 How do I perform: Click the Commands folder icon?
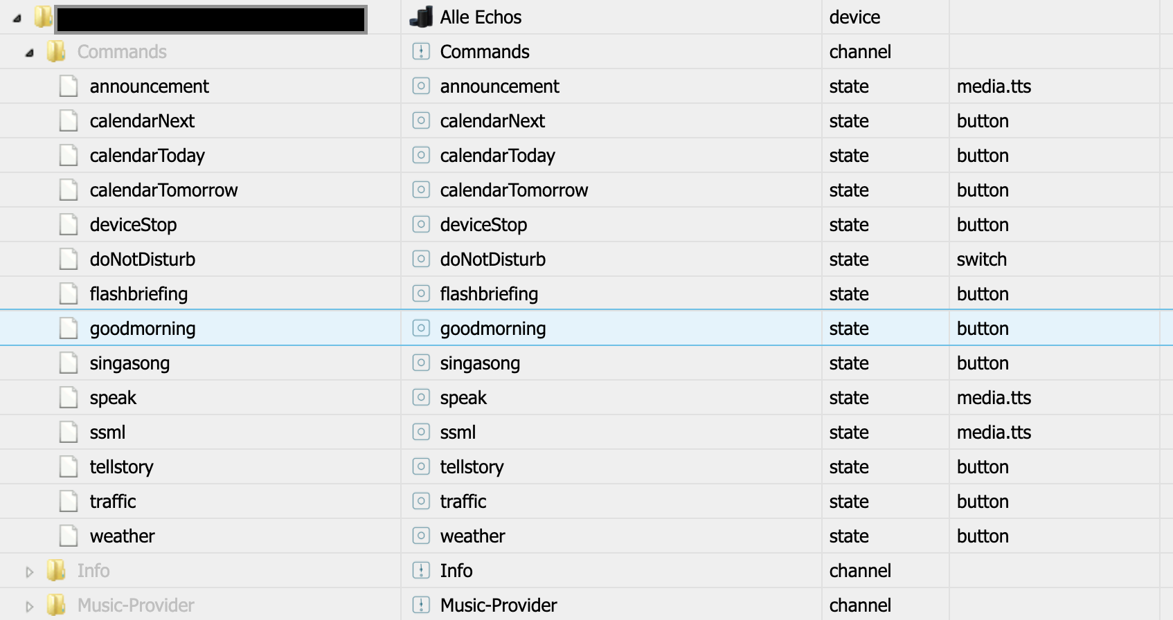point(56,52)
